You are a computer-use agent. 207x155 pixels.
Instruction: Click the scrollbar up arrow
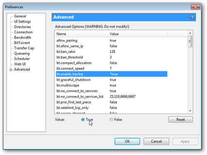[190, 33]
